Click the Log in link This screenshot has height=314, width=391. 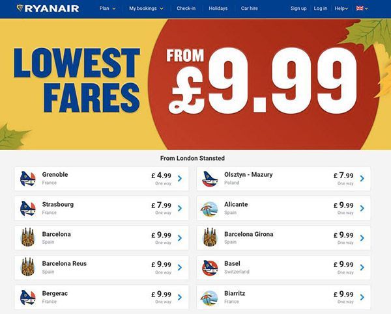(321, 8)
